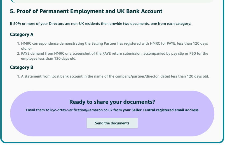
Task: Click the section 5 Proof of Permanent Employment heading
Action: 86,11
